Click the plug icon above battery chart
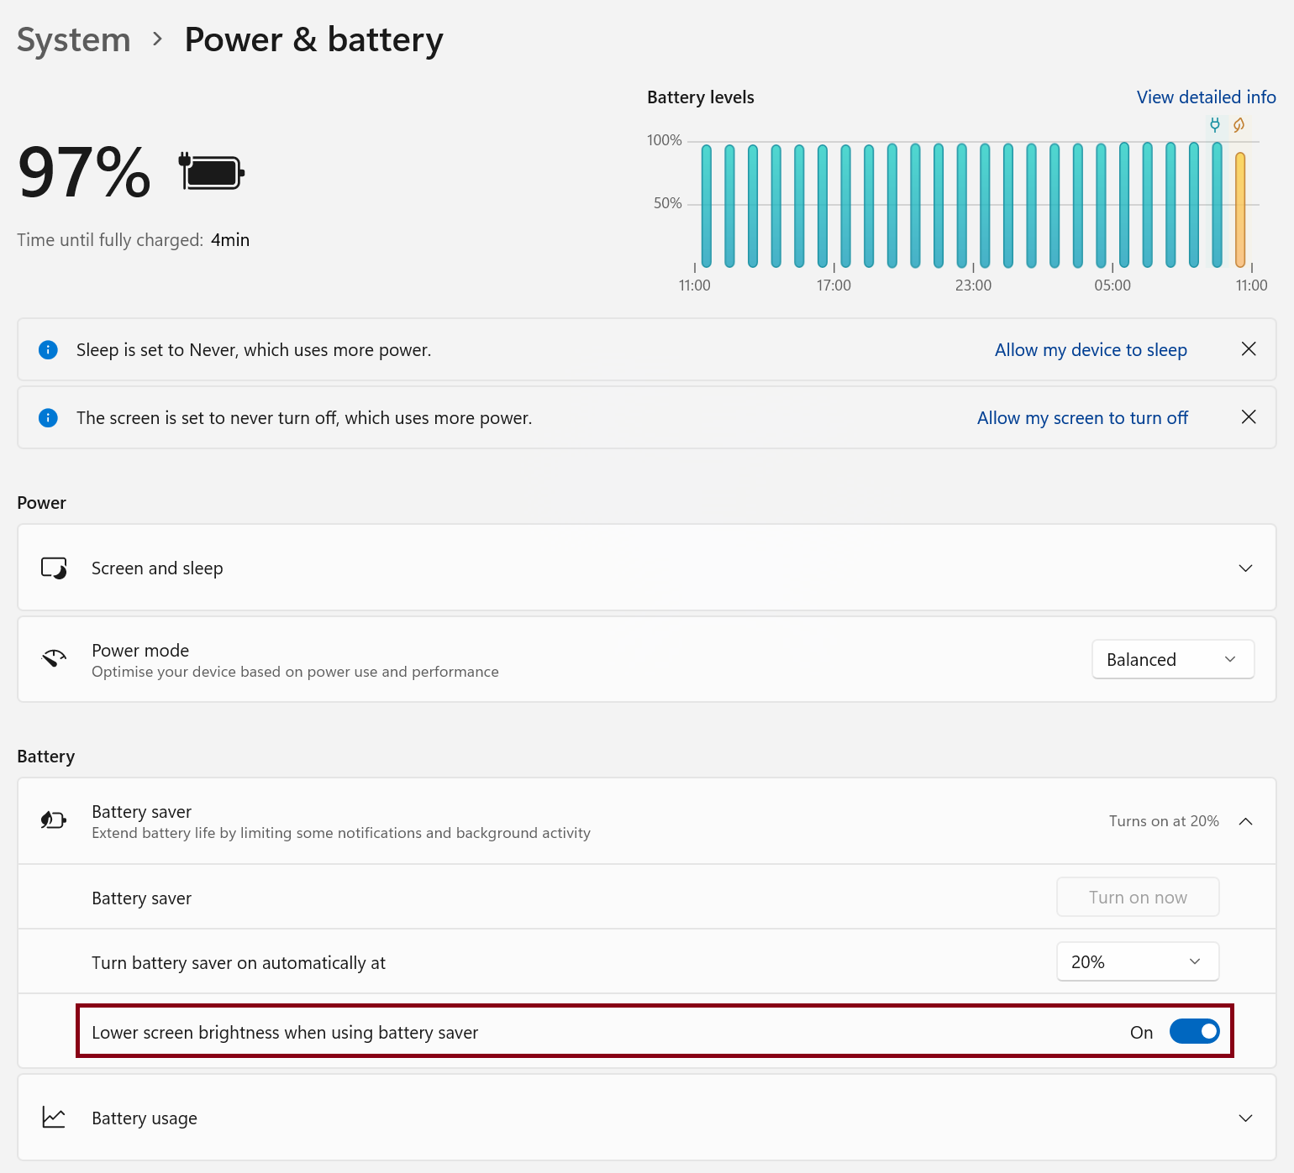 [1215, 125]
